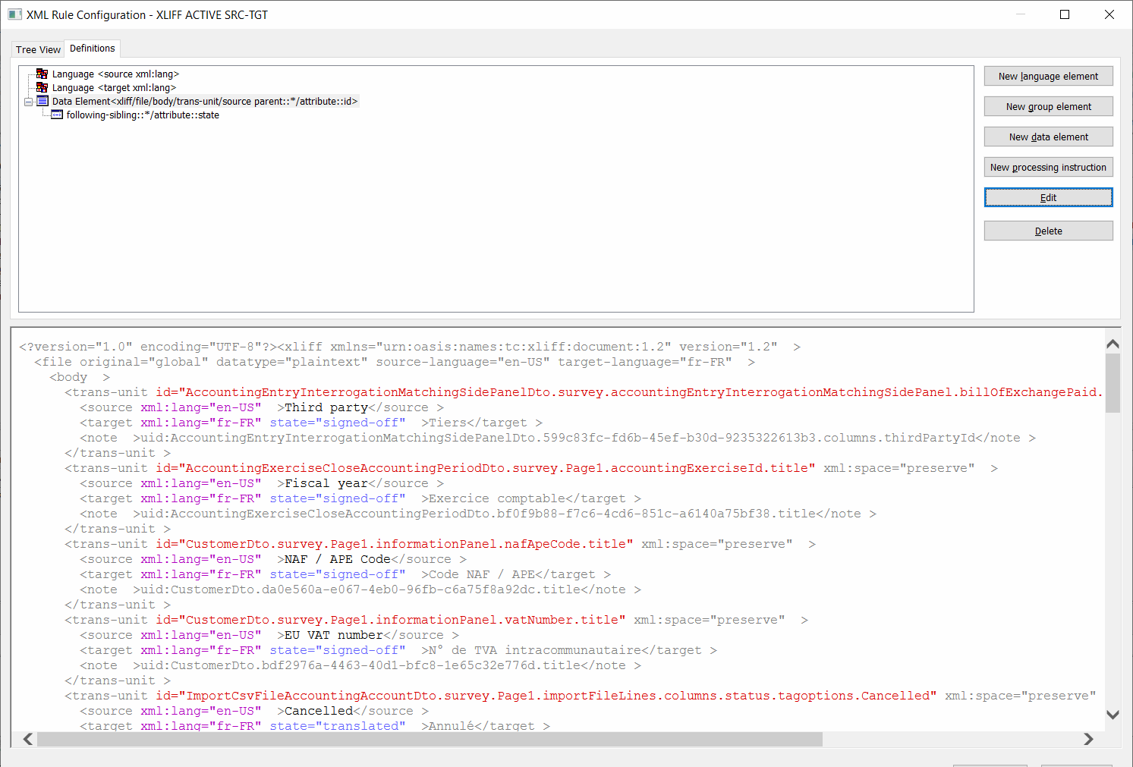Click the scroll-up arrow on the vertical scrollbar
This screenshot has width=1133, height=767.
(x=1113, y=344)
